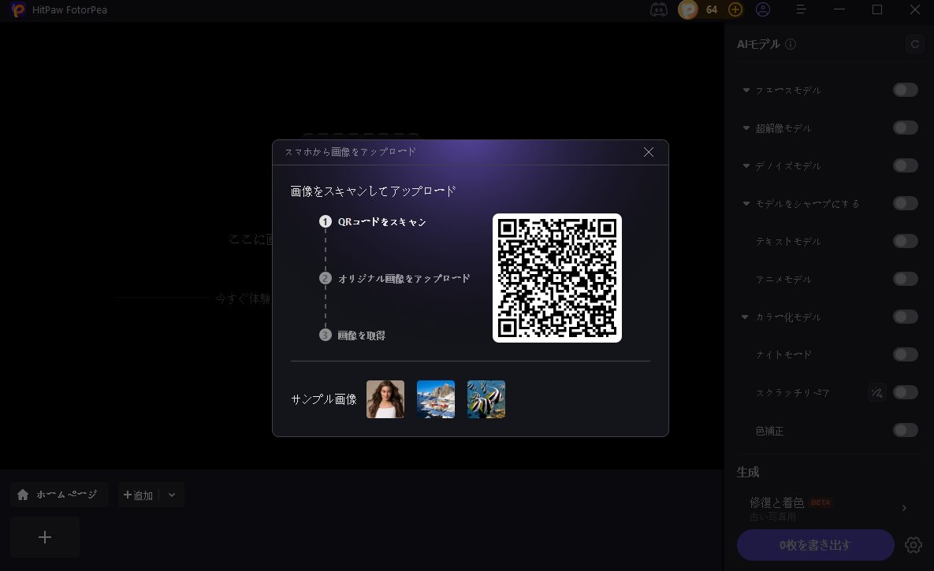
Task: Select the snowy mountain sample image
Action: pos(435,399)
